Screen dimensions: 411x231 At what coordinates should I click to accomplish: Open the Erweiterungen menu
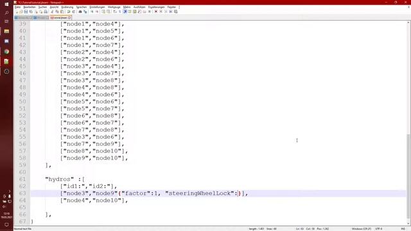tap(157, 7)
